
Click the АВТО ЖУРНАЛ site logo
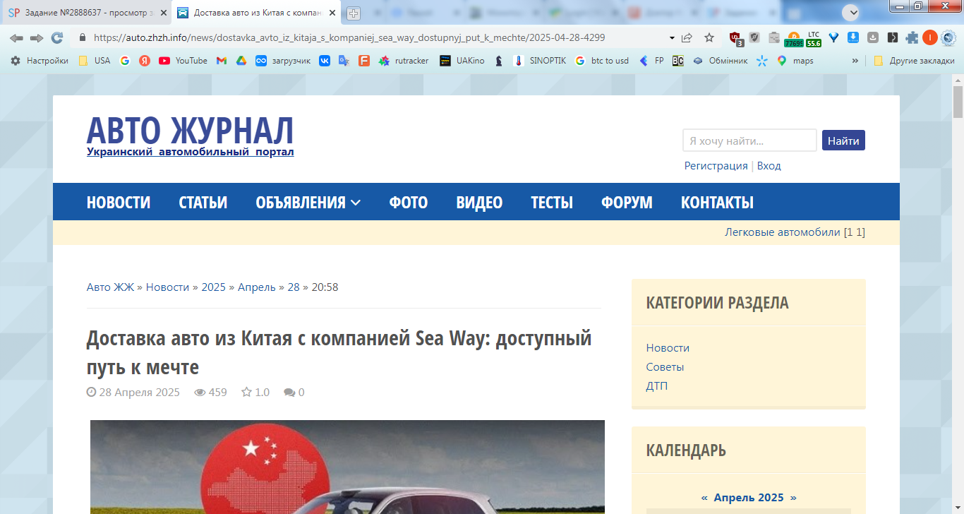tap(190, 131)
